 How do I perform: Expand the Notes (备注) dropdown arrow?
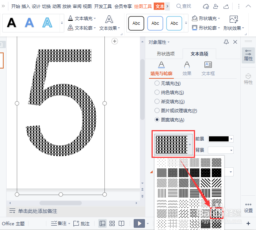[x=69, y=223]
